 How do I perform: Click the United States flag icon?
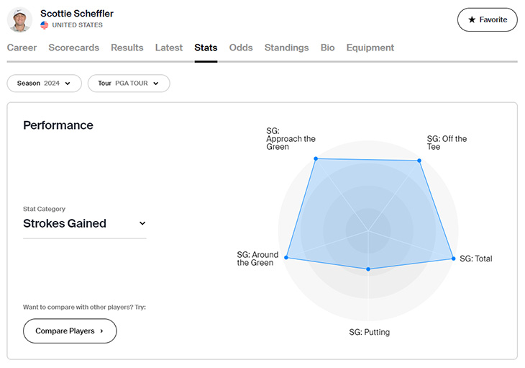click(45, 25)
